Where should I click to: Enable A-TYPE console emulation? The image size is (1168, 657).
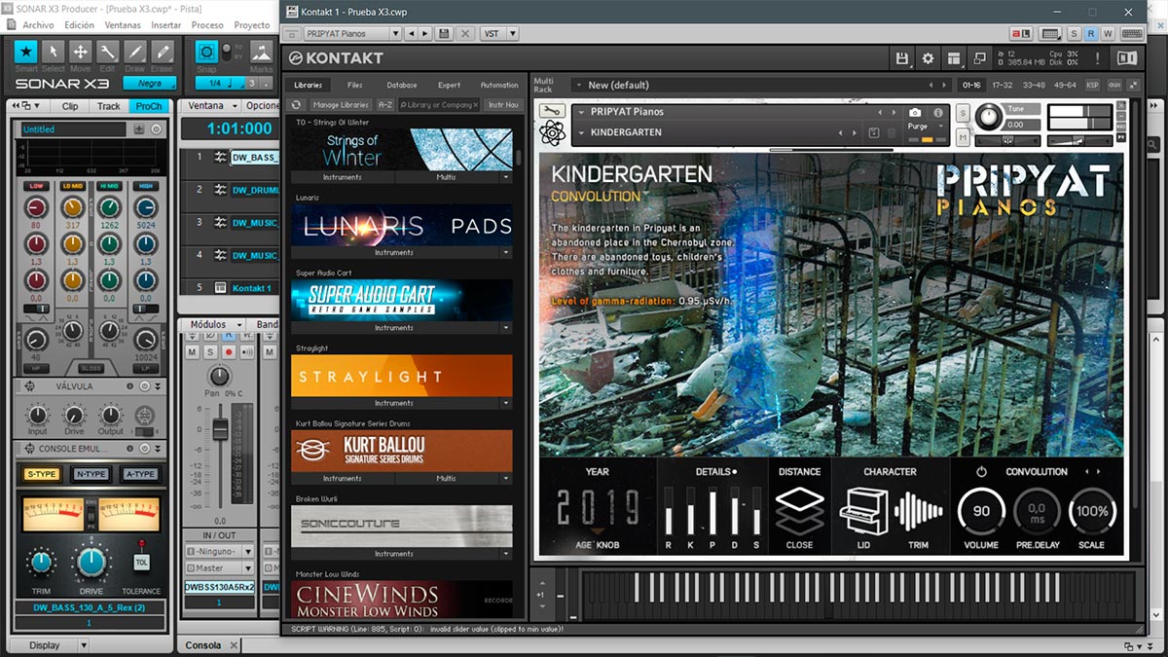pos(139,474)
